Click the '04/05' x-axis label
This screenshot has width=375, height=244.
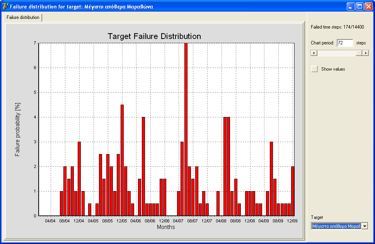click(x=93, y=221)
